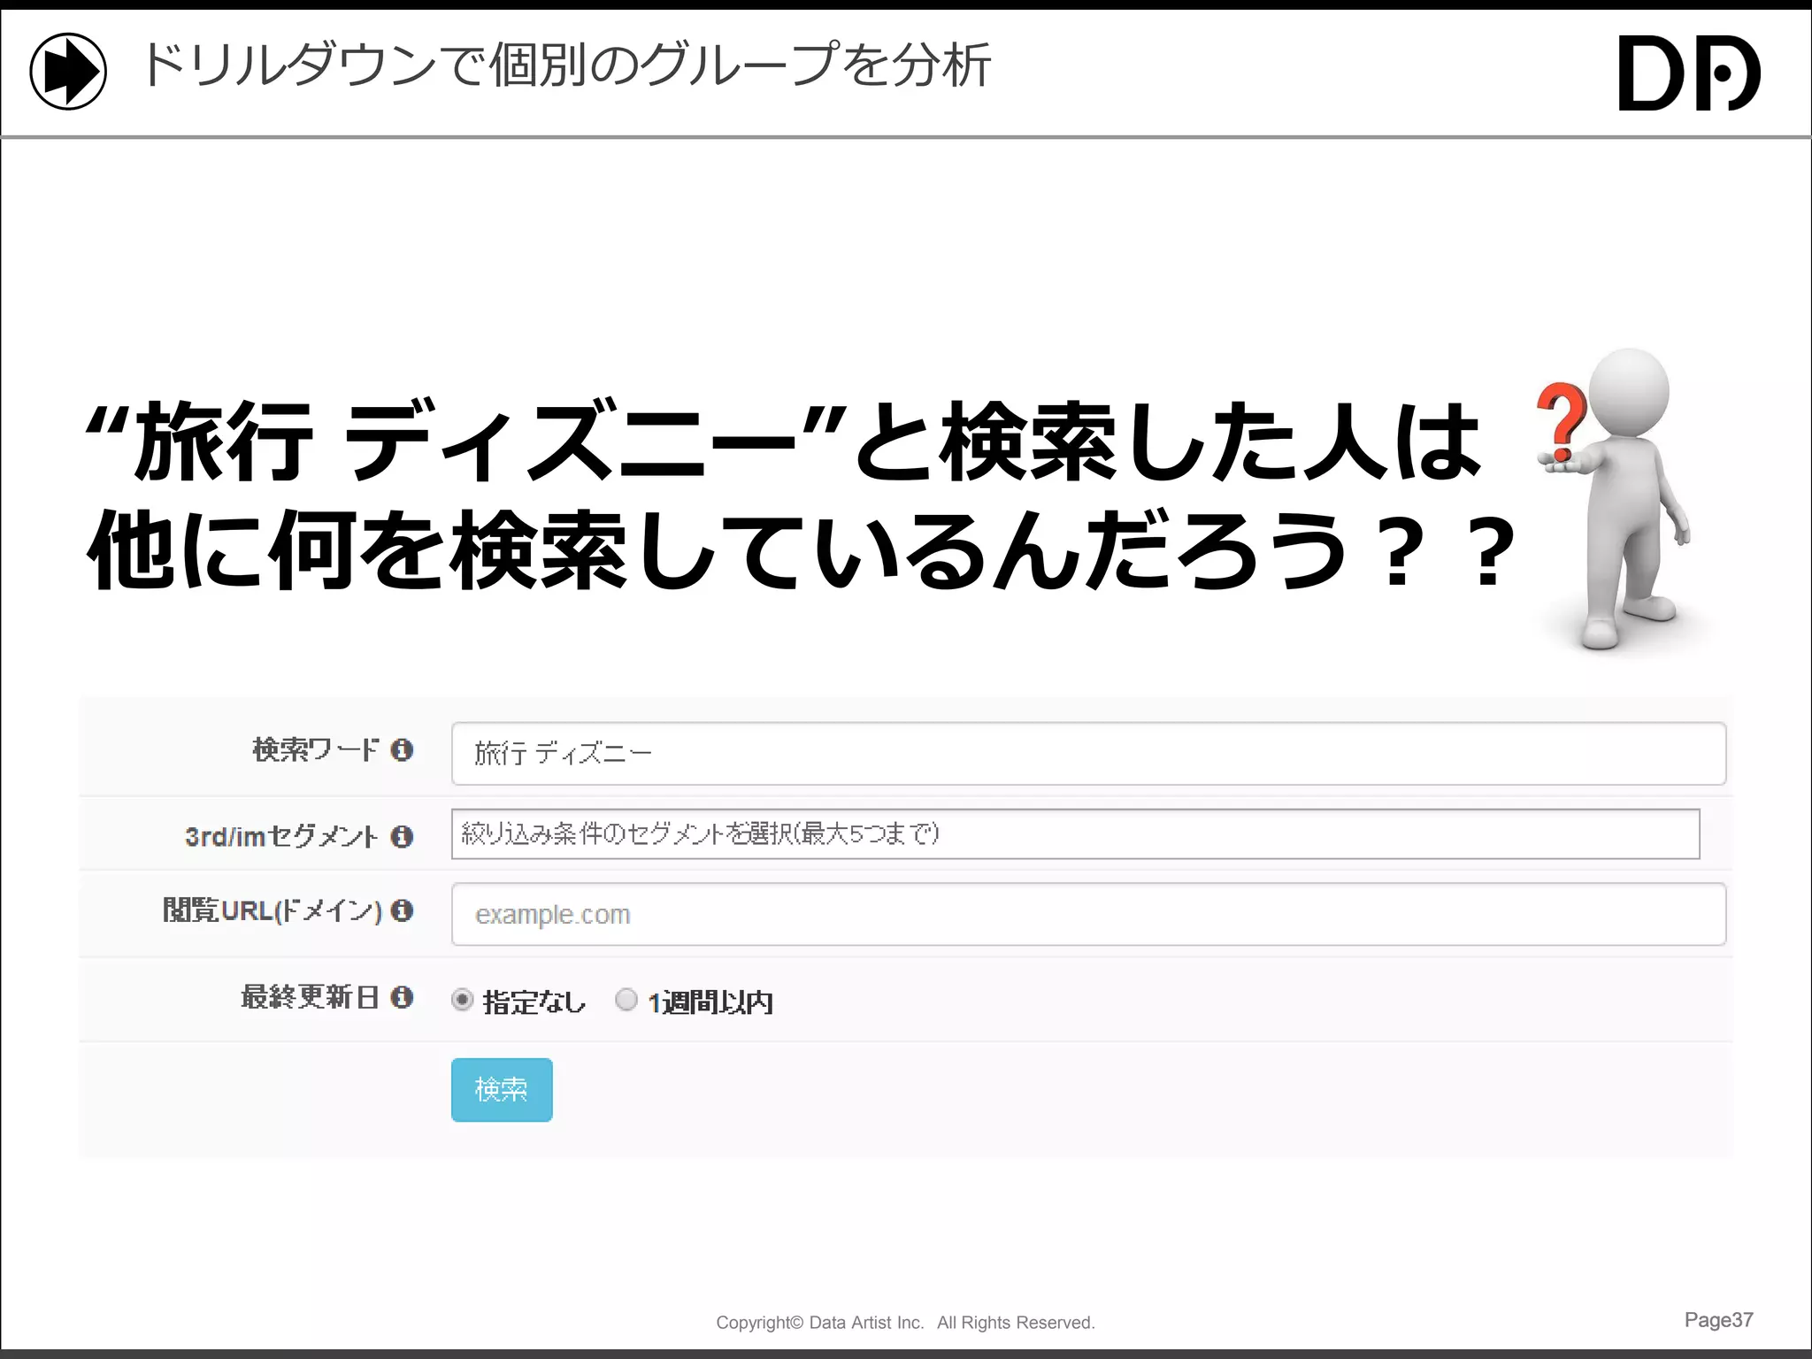
Task: Click headline text 他に何を検索しているんだろう？？
Action: [x=801, y=550]
